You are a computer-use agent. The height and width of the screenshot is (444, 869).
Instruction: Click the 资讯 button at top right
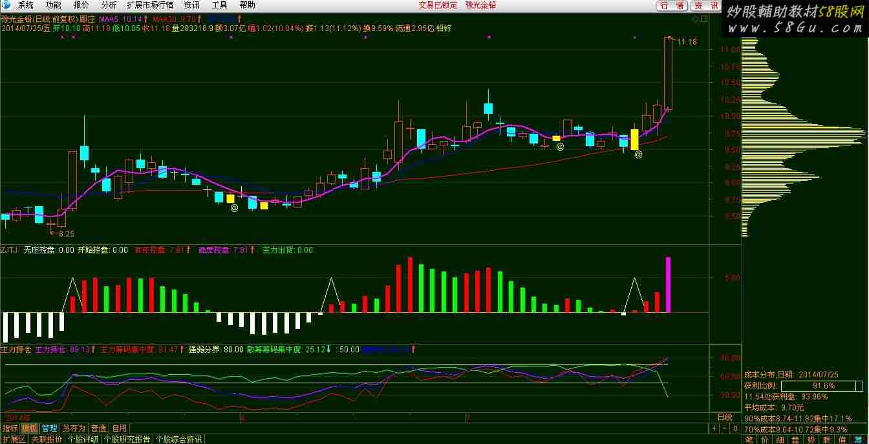point(705,5)
